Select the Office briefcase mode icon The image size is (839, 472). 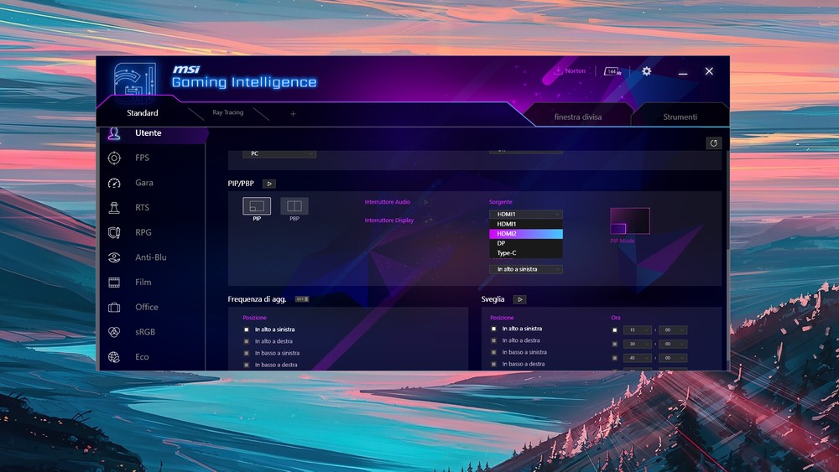pos(114,308)
